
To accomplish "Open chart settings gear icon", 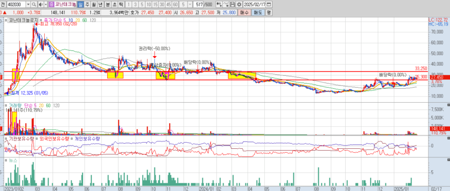I will [239, 4].
